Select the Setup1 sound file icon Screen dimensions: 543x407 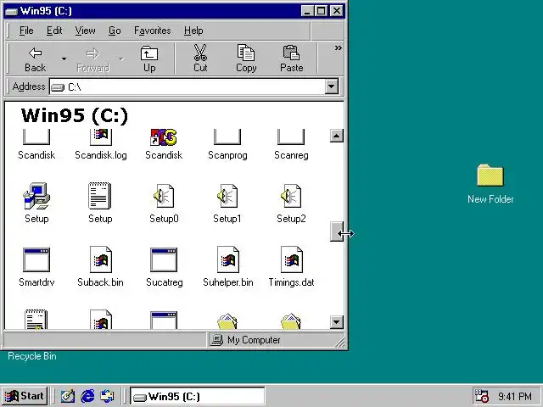click(227, 196)
